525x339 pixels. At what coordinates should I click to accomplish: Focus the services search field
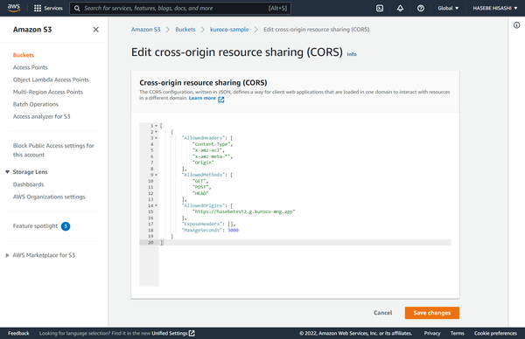click(180, 8)
